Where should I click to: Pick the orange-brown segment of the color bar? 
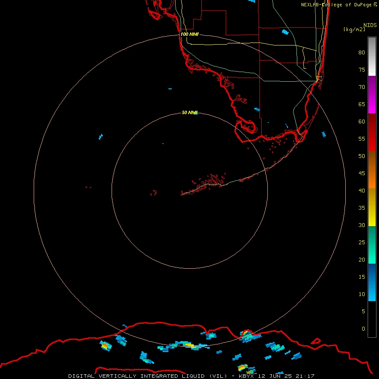(372, 169)
